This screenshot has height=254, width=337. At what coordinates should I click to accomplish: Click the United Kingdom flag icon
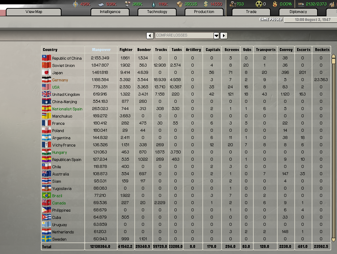click(46, 94)
